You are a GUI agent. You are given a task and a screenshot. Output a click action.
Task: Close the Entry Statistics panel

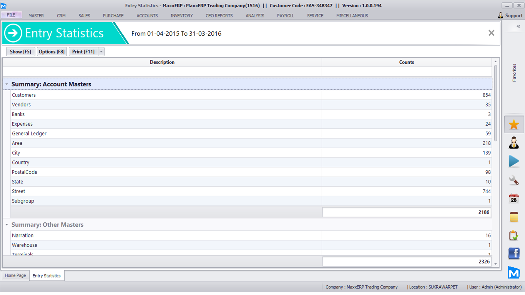491,33
